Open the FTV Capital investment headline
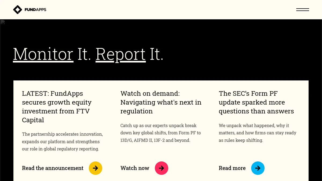Screen dimensions: 322x181 click(x=57, y=107)
